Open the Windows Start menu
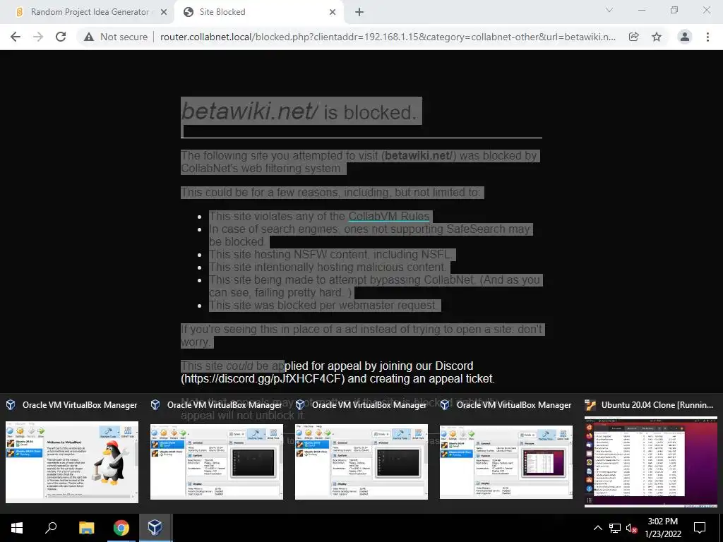The image size is (723, 542). coord(17,528)
